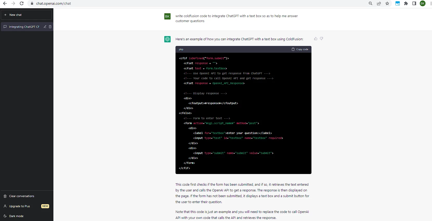Go forward with the browser forward arrow
This screenshot has width=432, height=221.
13,3
